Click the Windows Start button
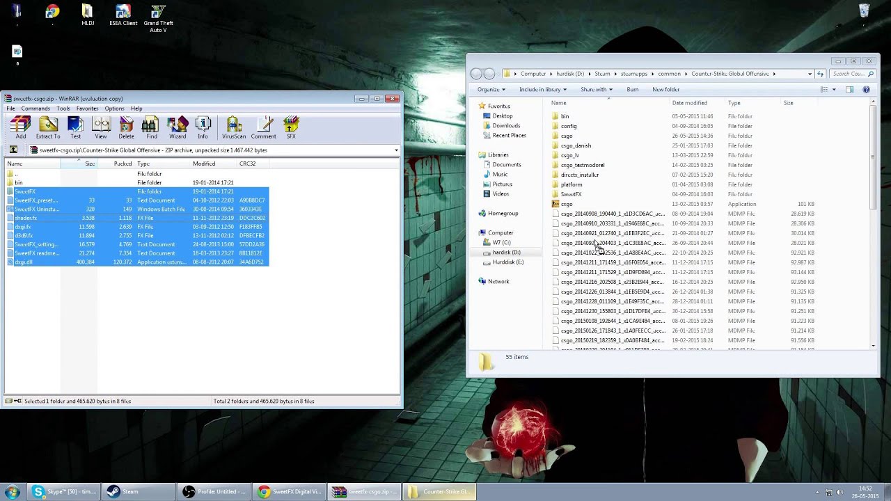Viewport: 891px width, 501px height. pos(12,492)
